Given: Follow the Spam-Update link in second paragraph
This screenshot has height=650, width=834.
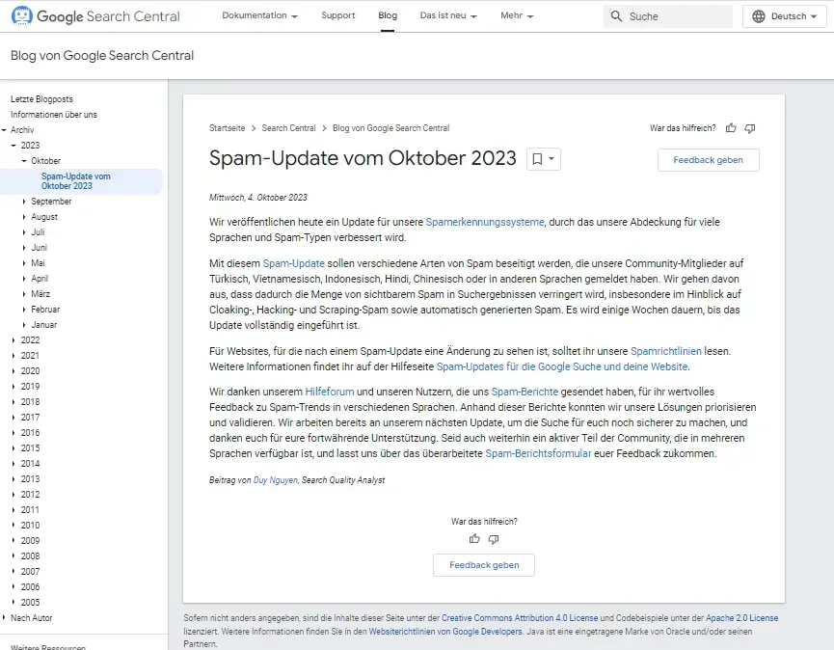Looking at the screenshot, I should (294, 263).
